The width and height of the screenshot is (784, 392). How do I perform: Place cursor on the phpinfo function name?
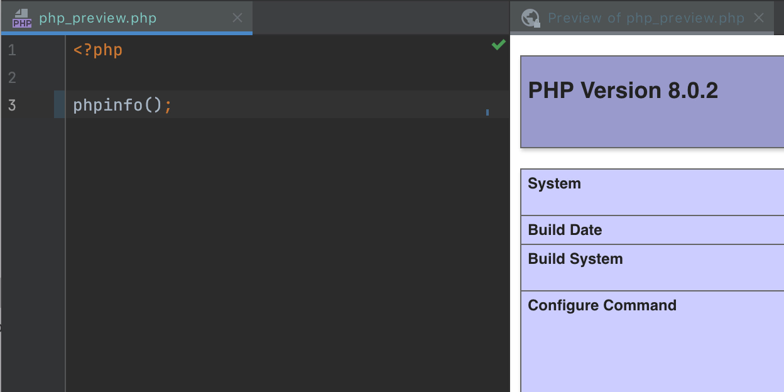tap(107, 105)
